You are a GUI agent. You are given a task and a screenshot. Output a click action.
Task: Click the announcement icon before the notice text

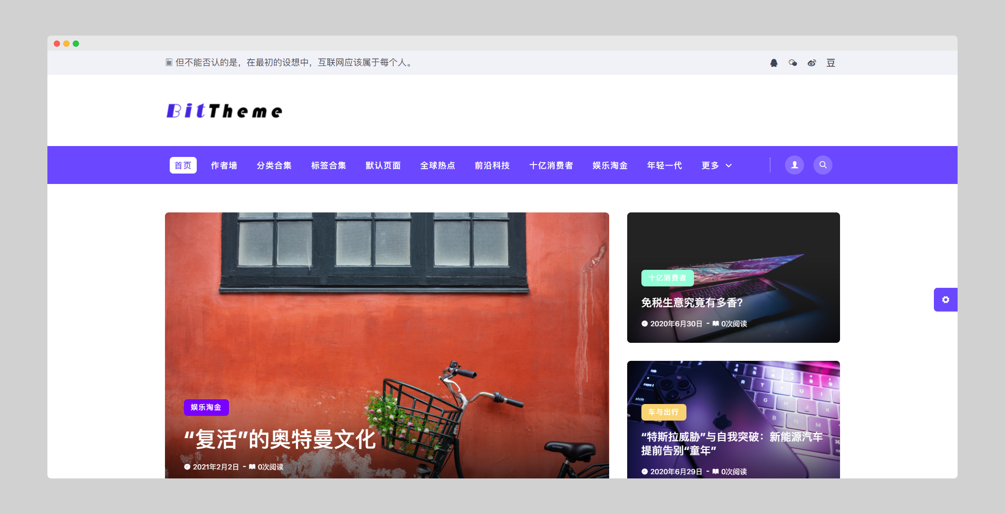[169, 63]
